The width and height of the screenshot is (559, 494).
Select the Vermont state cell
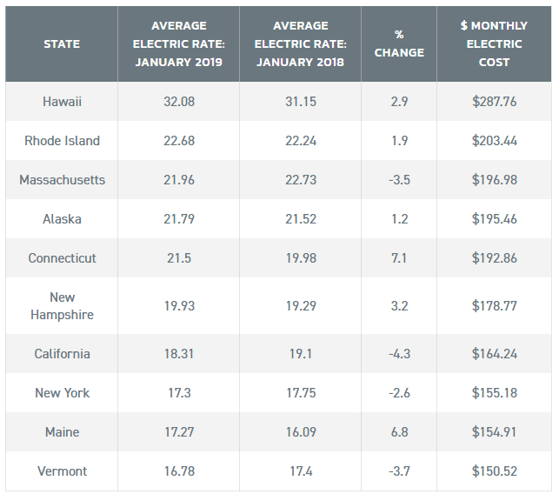coord(62,471)
